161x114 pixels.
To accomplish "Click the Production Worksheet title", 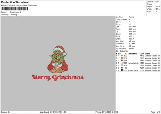I will 15,2.
